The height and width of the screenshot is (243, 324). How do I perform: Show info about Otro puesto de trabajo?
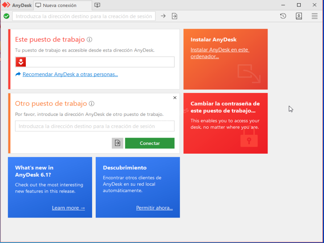91,104
